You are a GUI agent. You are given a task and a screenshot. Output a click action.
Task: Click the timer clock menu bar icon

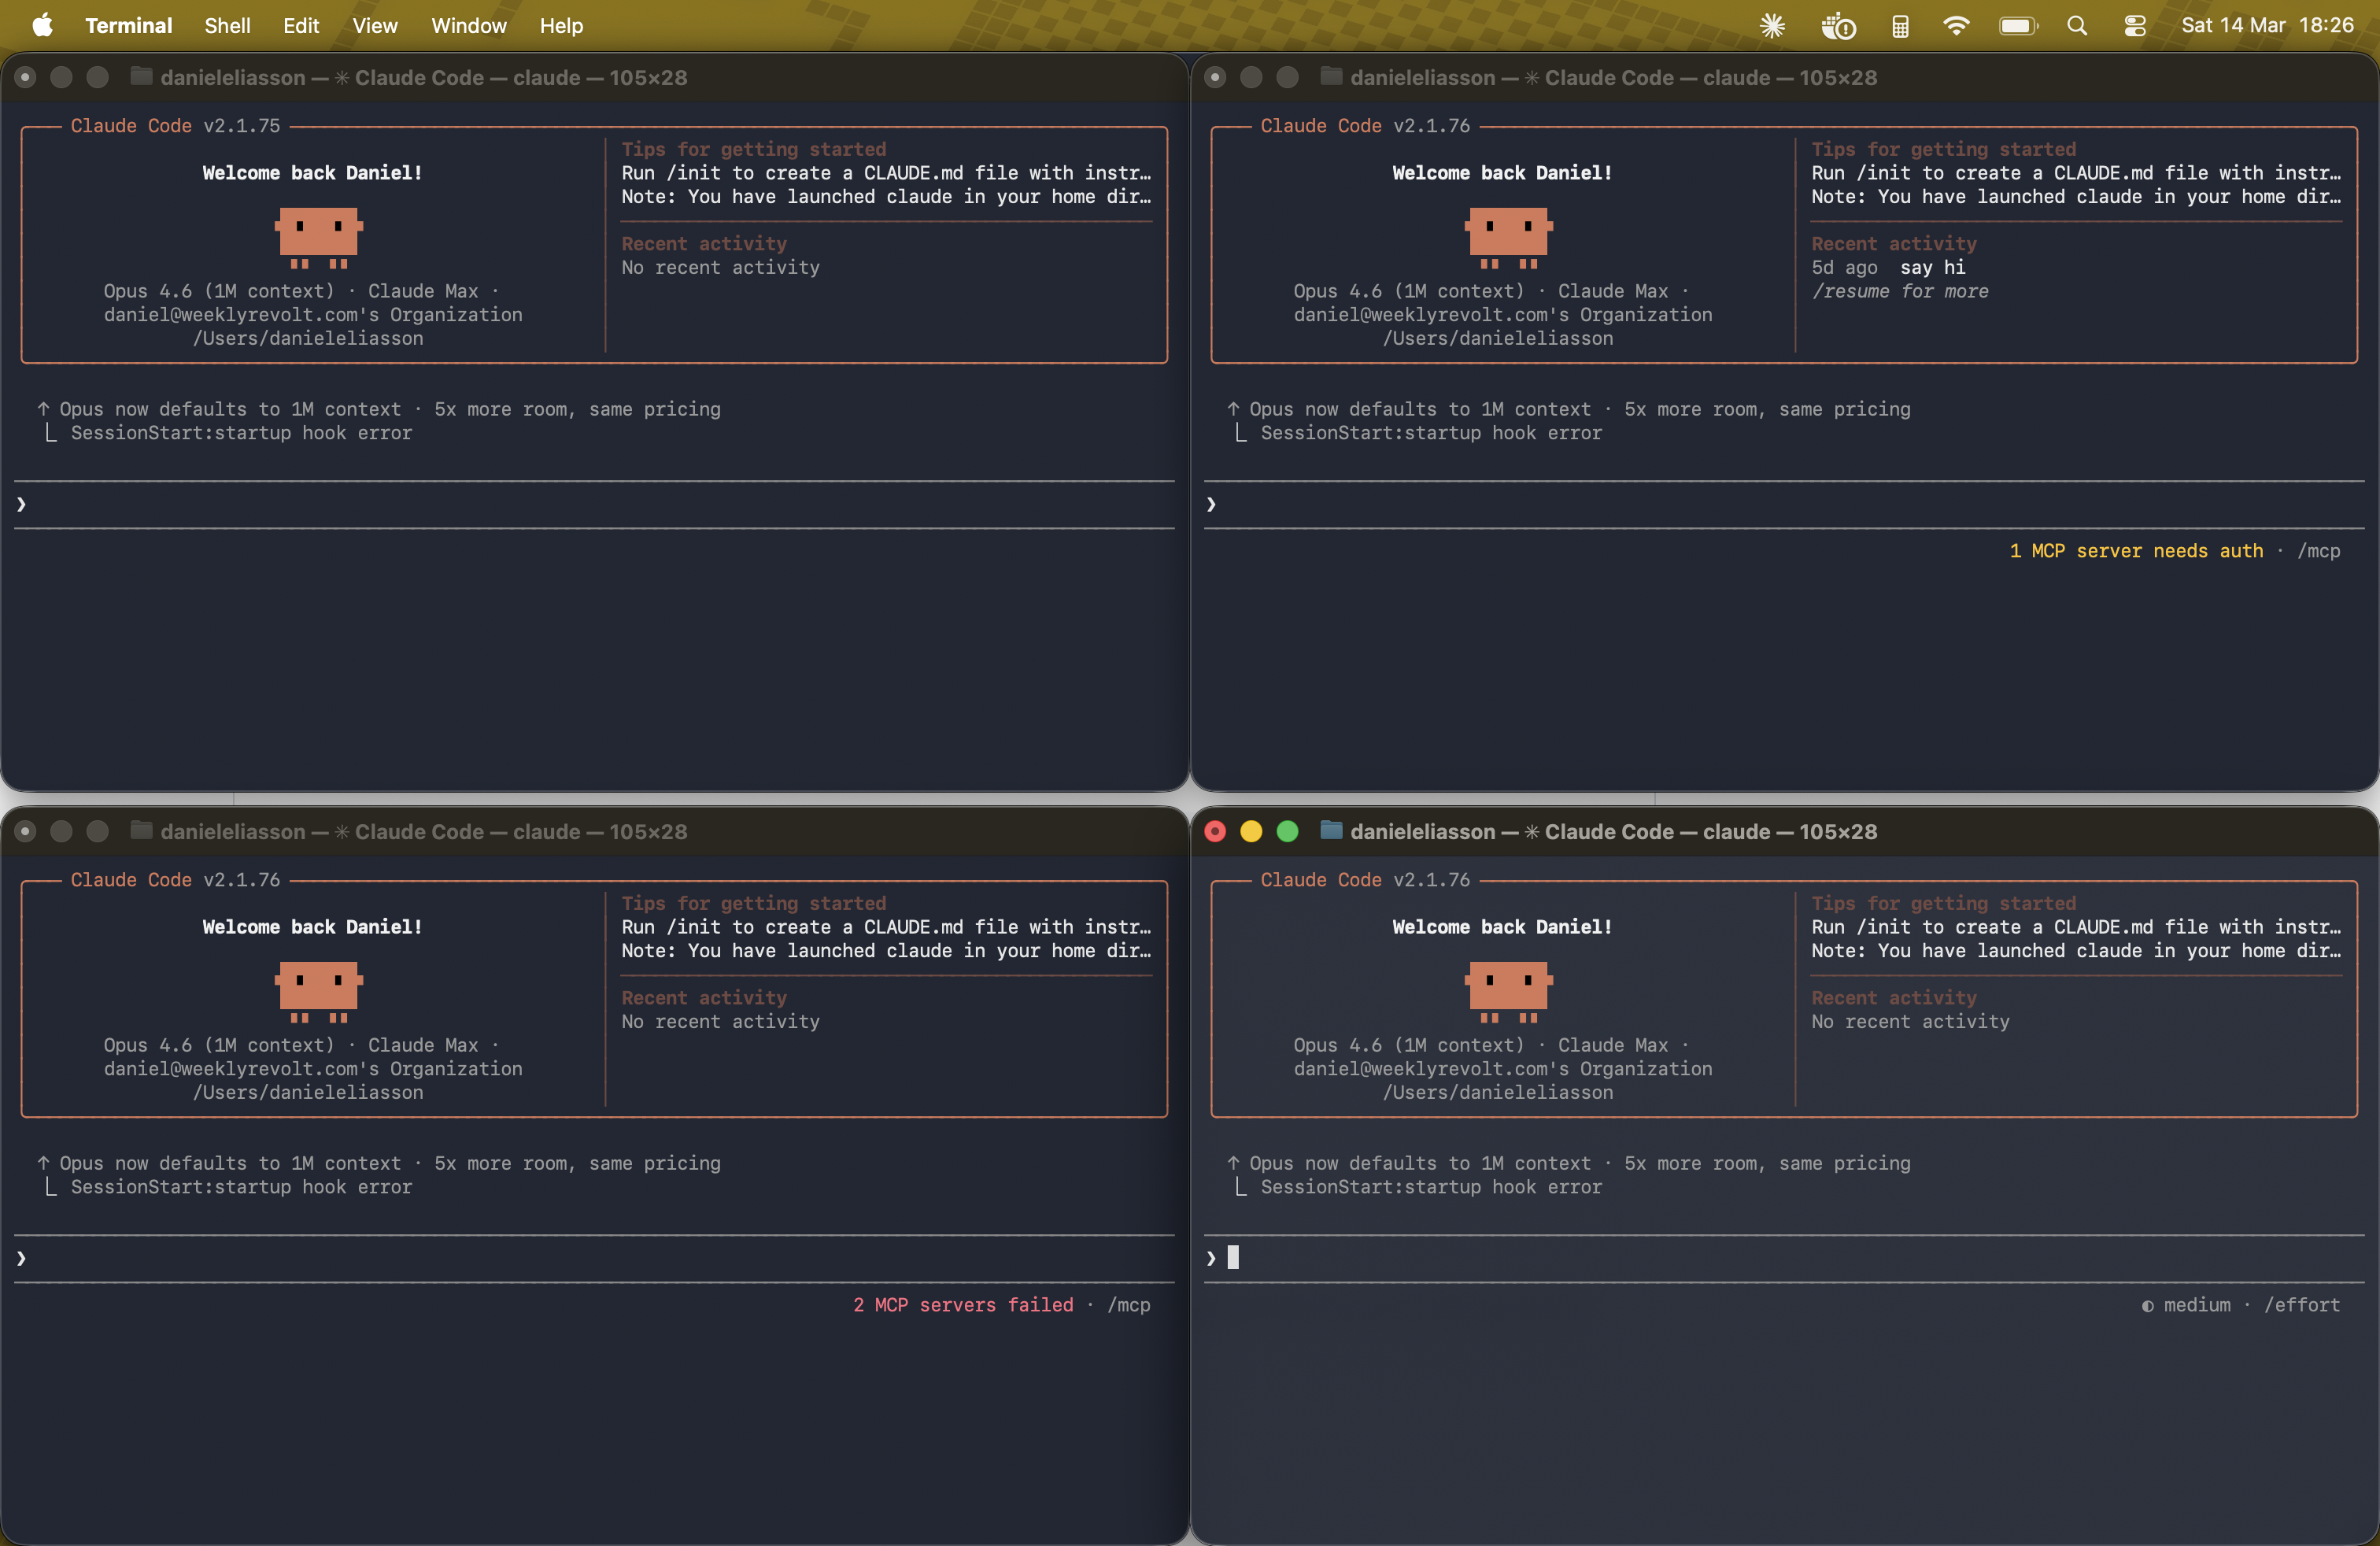pos(1838,25)
